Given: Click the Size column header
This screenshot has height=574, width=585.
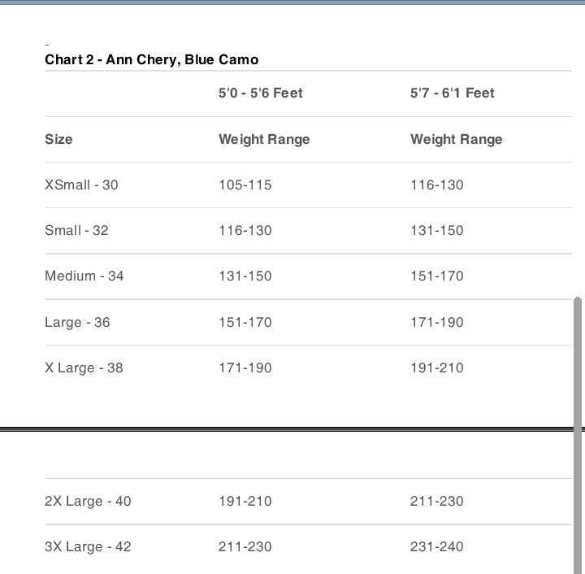Looking at the screenshot, I should (58, 139).
